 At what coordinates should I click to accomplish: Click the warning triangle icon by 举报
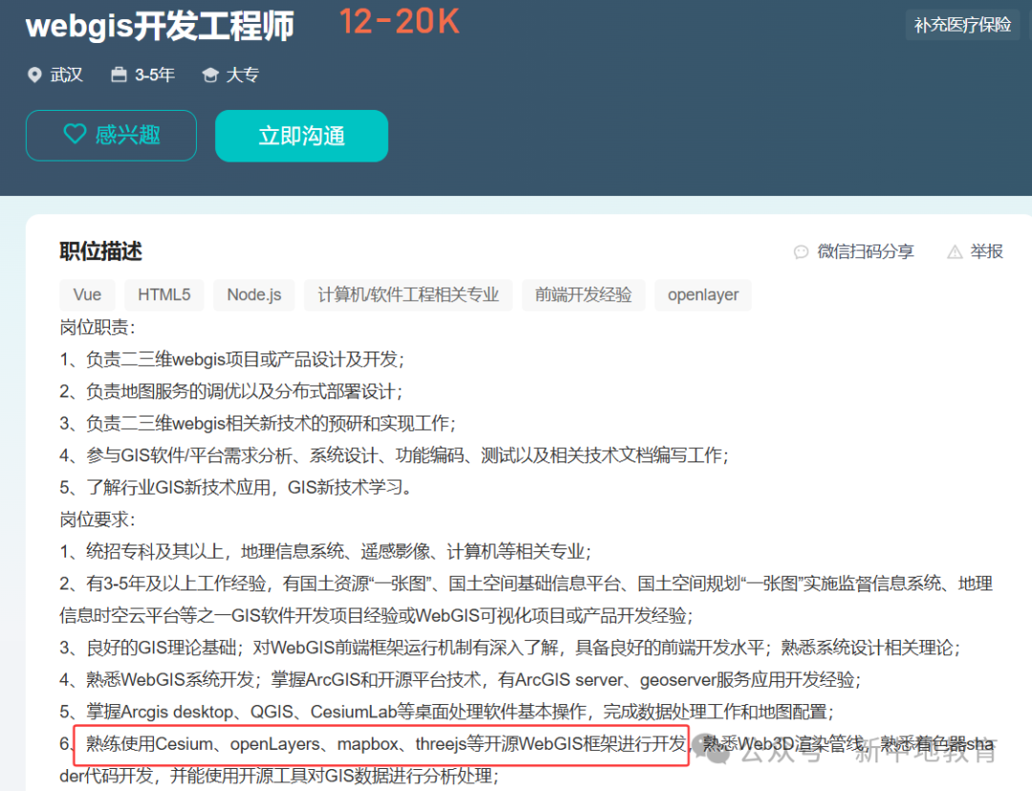(955, 252)
